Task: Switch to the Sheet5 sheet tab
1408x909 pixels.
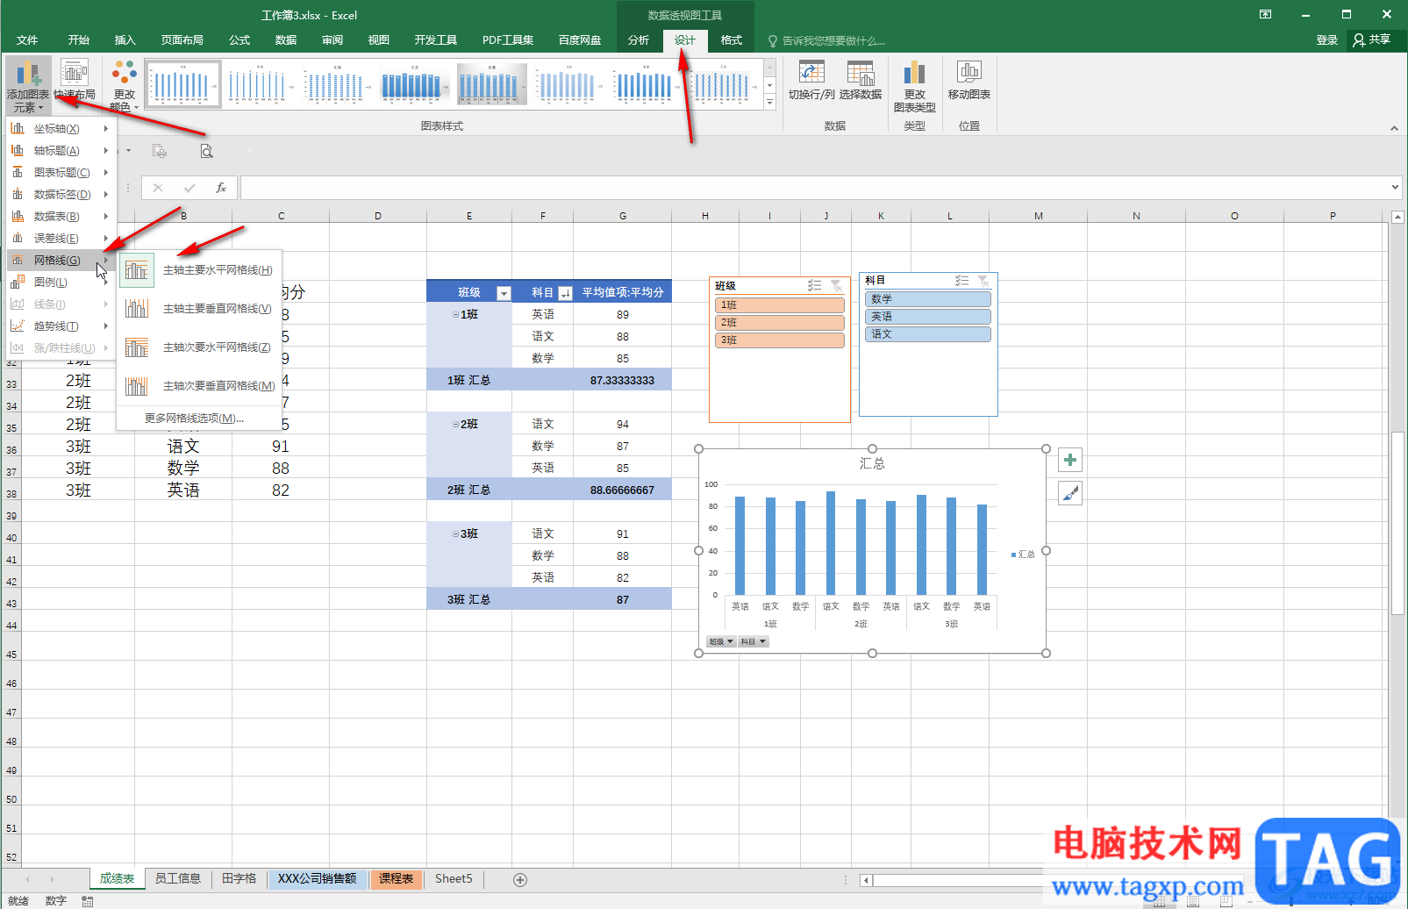Action: point(454,878)
